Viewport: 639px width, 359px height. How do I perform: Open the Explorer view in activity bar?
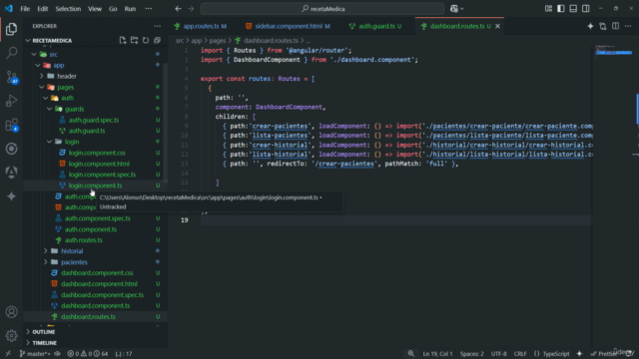point(11,29)
